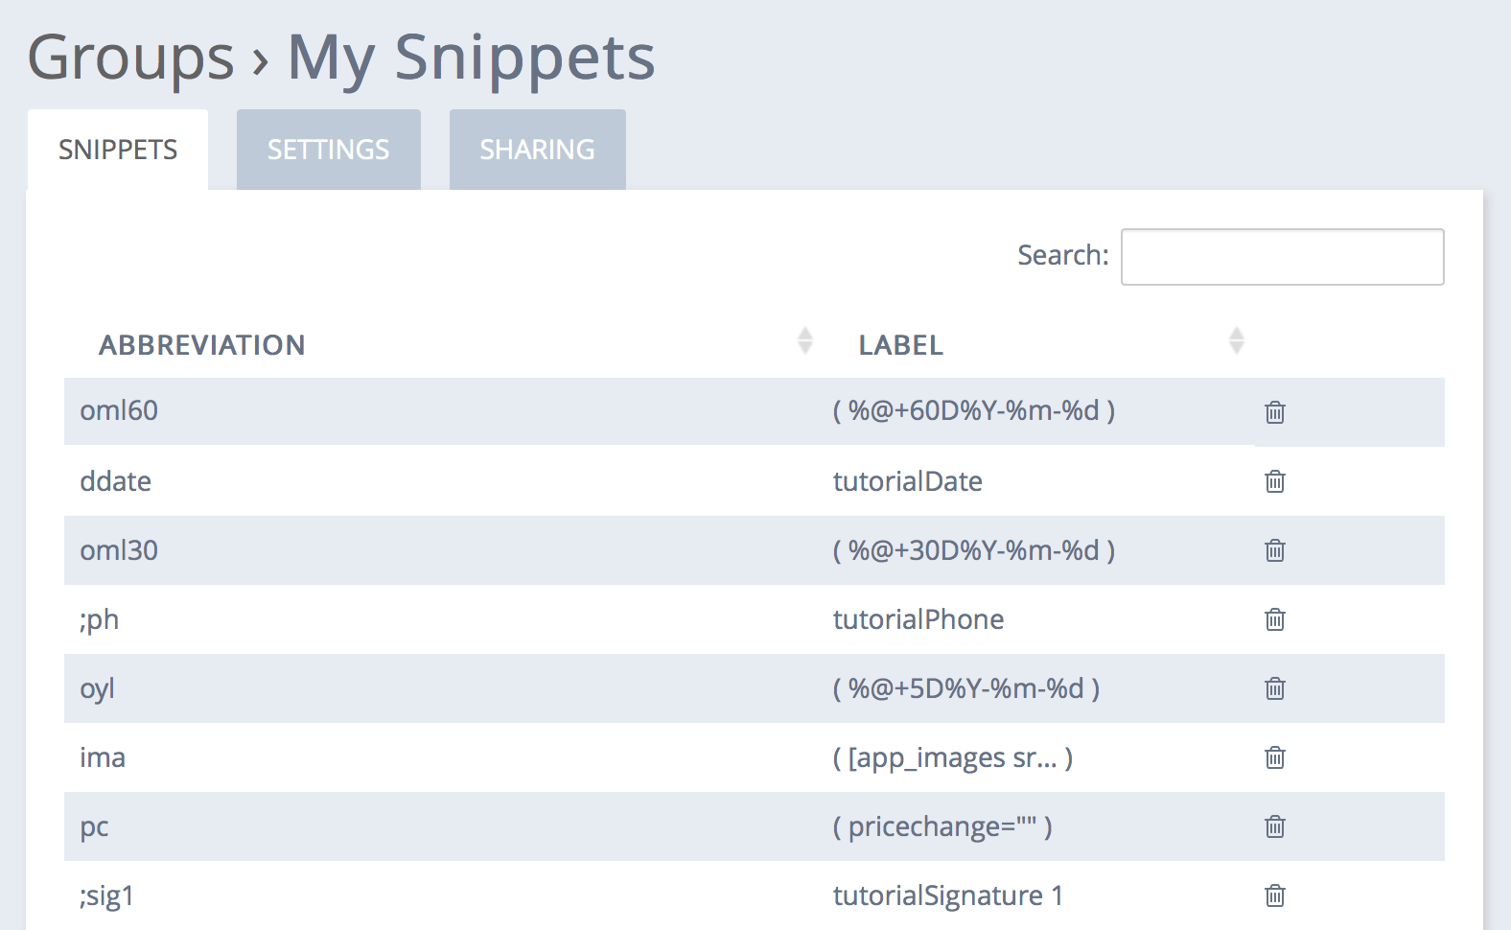Open the Sharing tab
This screenshot has height=930, width=1511.
coord(538,150)
